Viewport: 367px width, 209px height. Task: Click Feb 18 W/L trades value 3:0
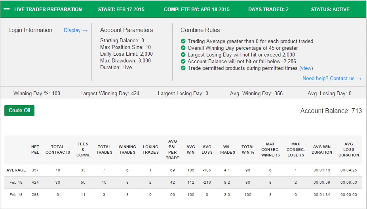(x=227, y=194)
